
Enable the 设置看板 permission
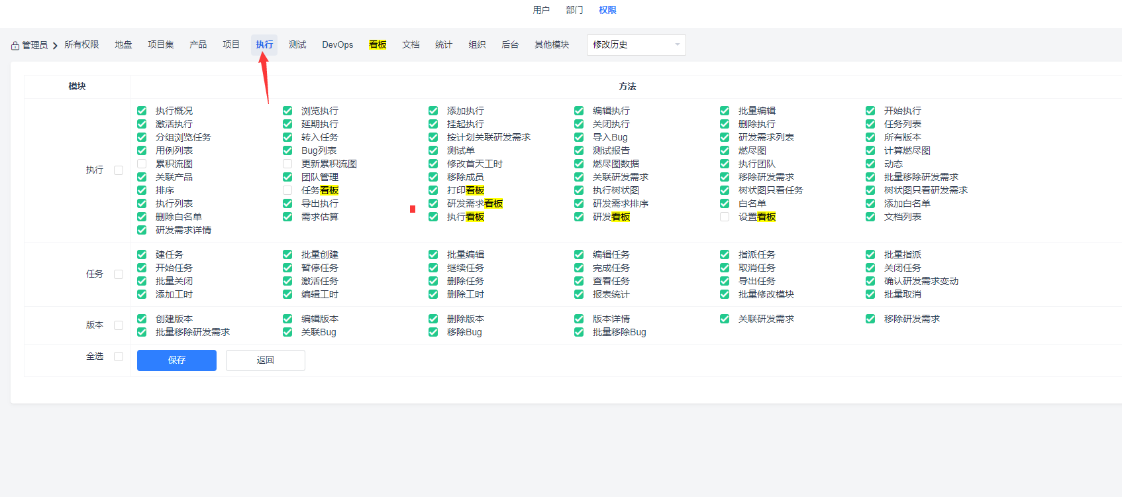tap(725, 217)
